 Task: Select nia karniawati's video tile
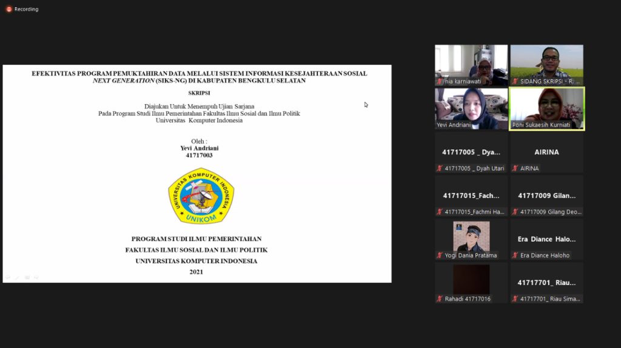(471, 65)
